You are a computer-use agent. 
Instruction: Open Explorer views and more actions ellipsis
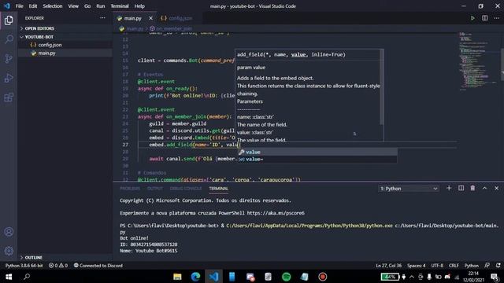(x=102, y=18)
